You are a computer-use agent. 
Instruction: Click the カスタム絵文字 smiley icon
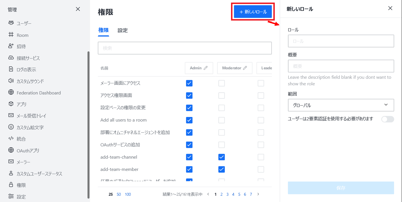pyautogui.click(x=11, y=127)
